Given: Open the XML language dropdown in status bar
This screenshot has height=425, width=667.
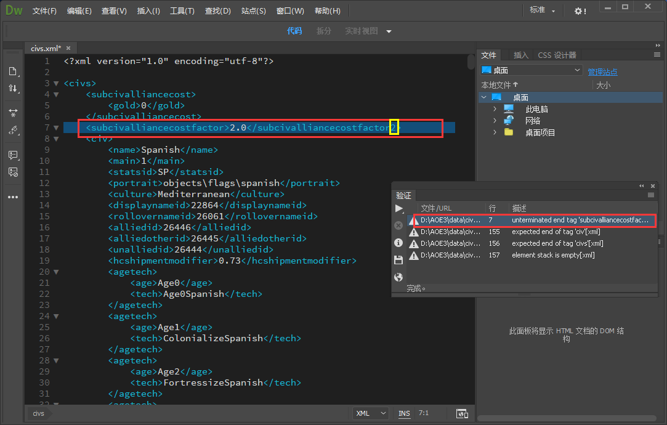Looking at the screenshot, I should point(371,413).
